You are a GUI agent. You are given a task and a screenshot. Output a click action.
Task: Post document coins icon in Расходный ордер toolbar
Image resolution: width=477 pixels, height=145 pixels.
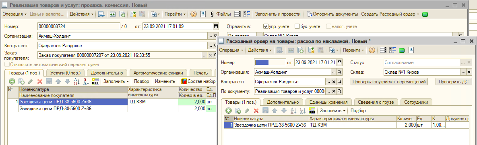pos(311,50)
